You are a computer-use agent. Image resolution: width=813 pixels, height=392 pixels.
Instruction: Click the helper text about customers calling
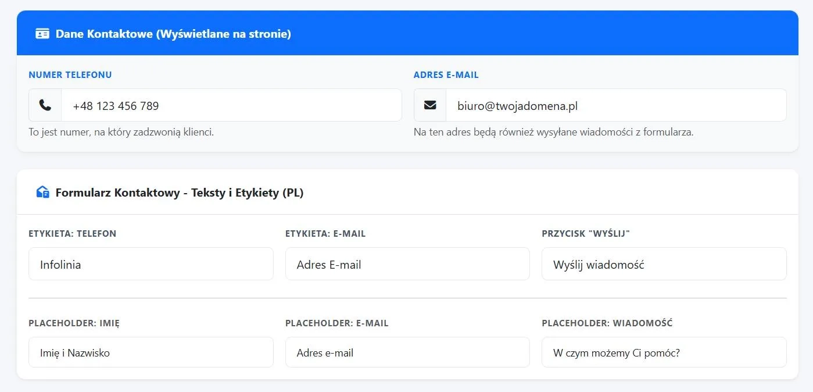121,132
